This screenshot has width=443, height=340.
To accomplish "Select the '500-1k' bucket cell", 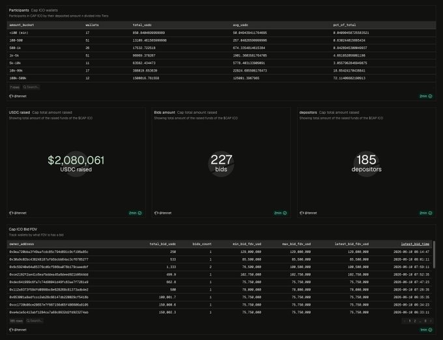I will [15, 48].
